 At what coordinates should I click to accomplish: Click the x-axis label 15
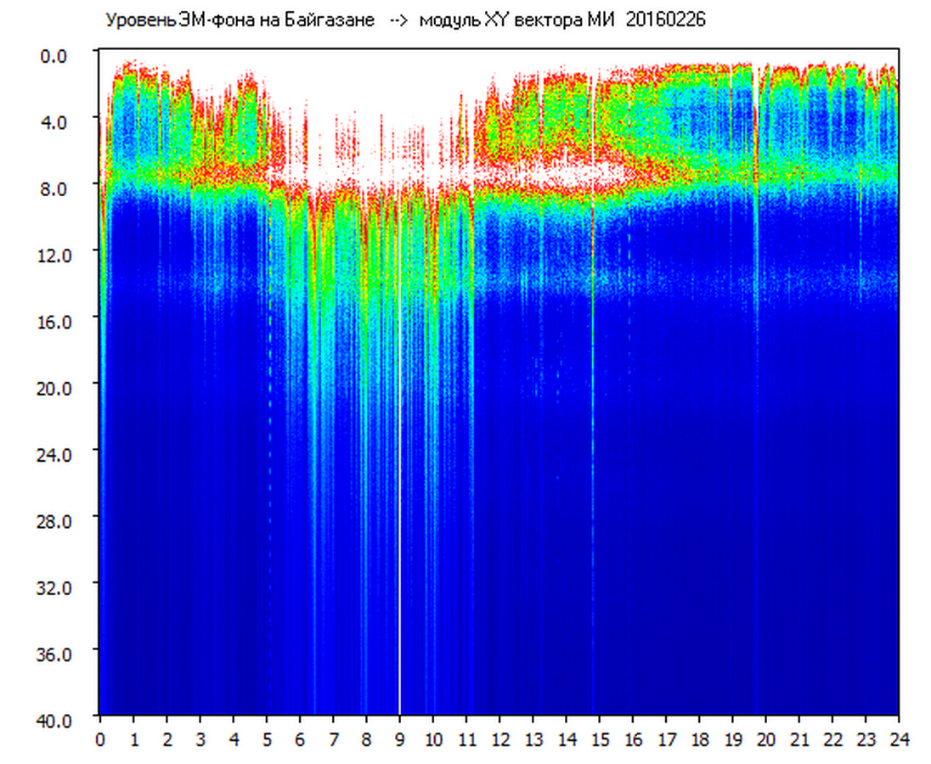600,739
